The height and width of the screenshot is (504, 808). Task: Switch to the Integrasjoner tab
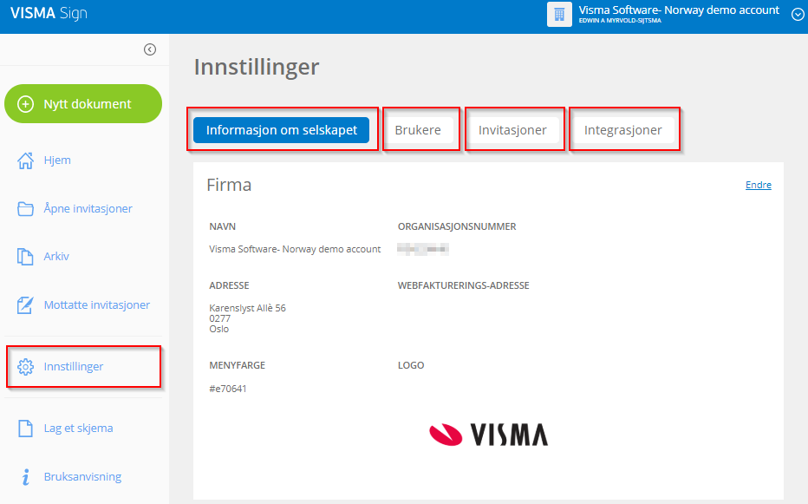tap(623, 130)
